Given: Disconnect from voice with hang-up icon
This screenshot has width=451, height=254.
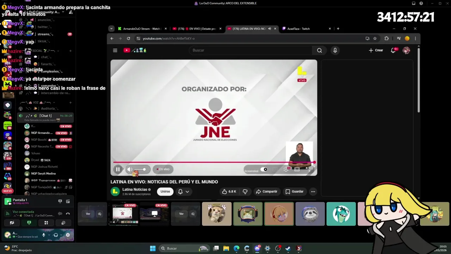Looking at the screenshot, I should 68,213.
